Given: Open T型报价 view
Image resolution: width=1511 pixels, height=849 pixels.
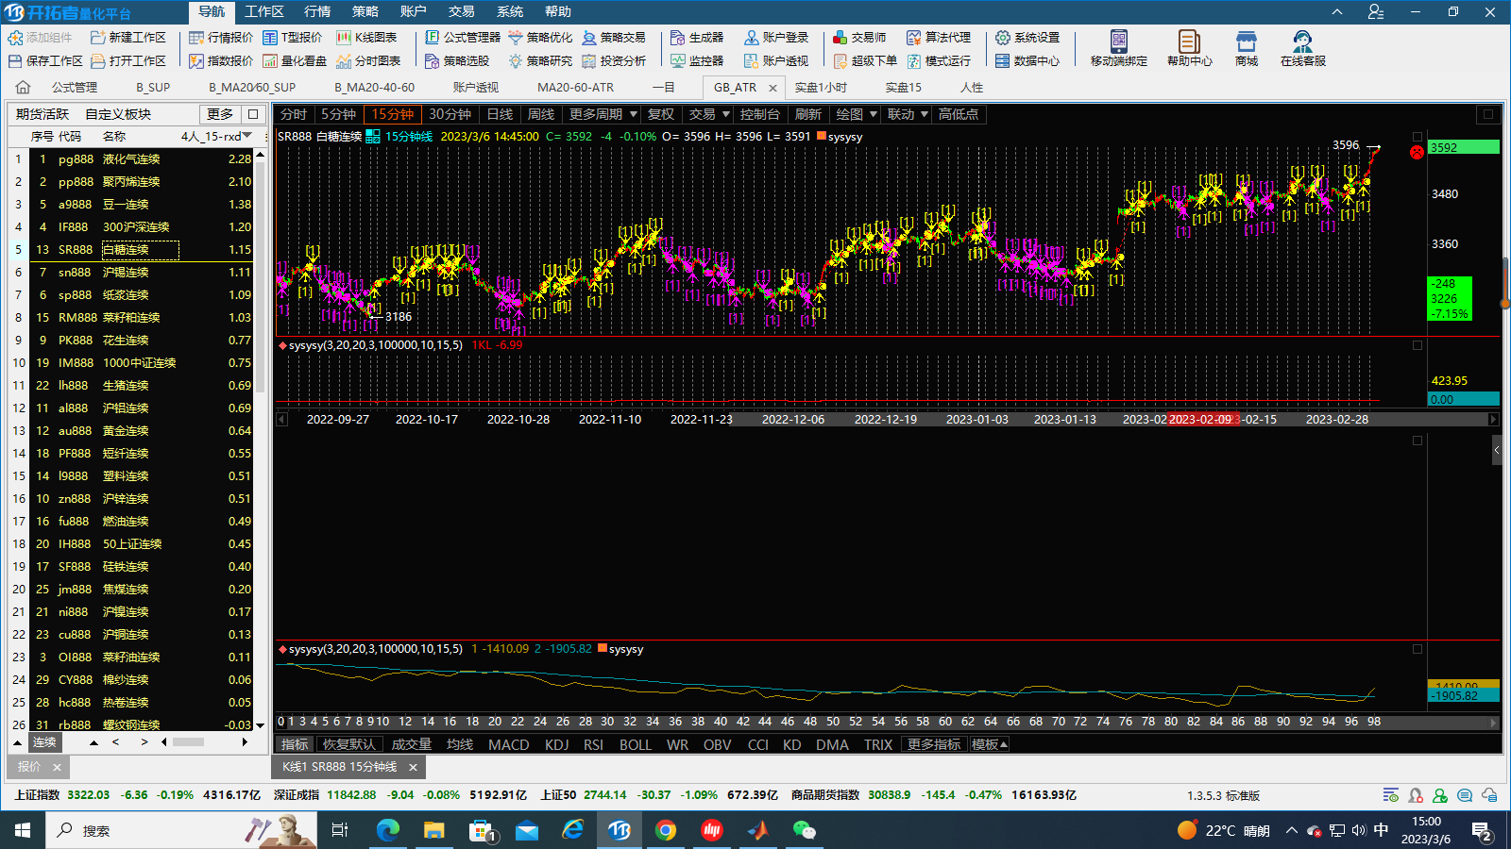Looking at the screenshot, I should [x=292, y=38].
